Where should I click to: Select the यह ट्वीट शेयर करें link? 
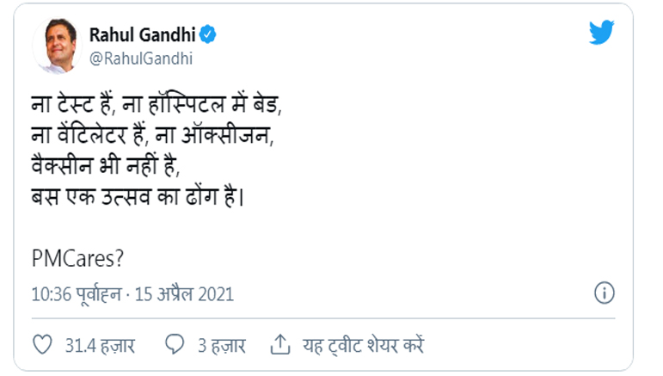pyautogui.click(x=362, y=347)
